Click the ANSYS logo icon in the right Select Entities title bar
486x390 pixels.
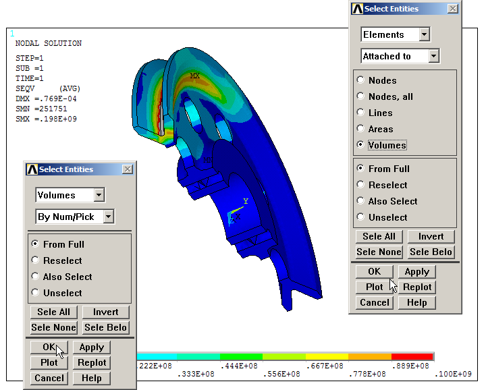click(x=357, y=9)
